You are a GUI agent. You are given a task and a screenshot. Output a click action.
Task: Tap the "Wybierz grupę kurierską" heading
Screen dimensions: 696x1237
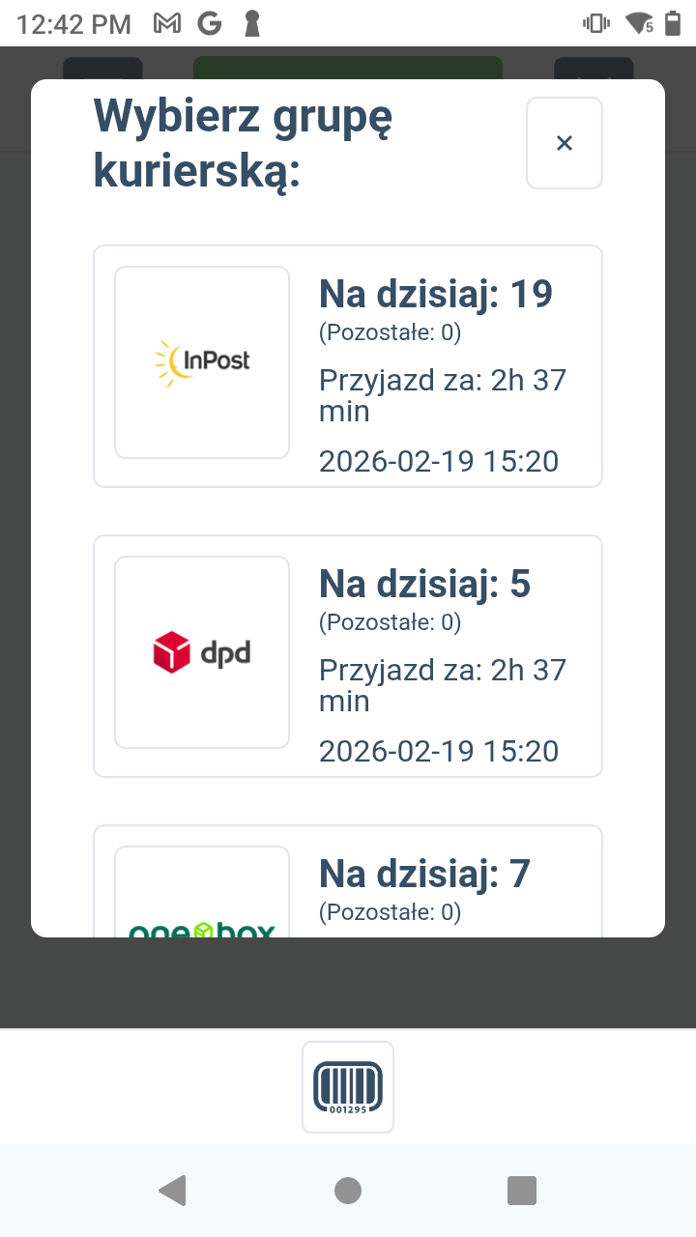click(x=243, y=145)
